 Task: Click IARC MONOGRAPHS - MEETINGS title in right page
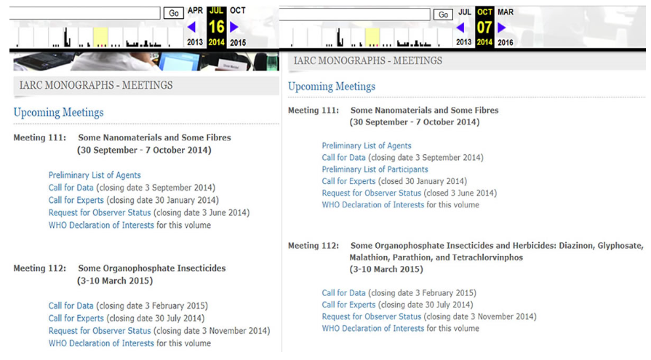[x=368, y=60]
